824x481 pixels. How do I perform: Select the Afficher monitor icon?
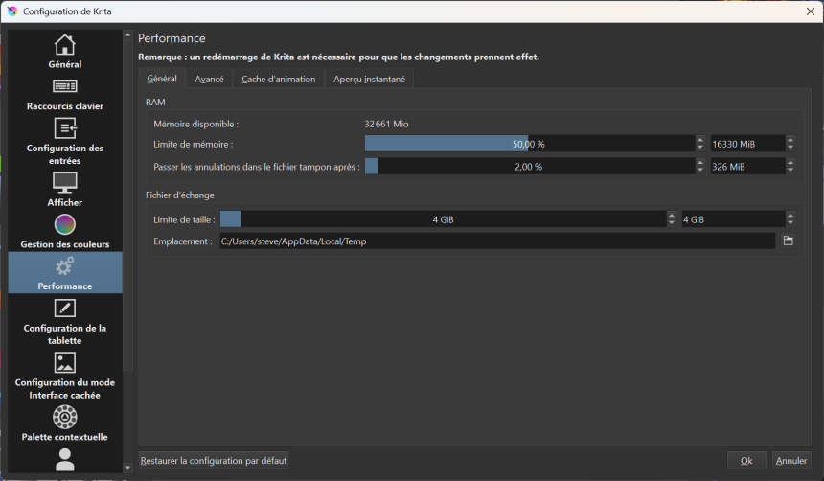pyautogui.click(x=64, y=182)
